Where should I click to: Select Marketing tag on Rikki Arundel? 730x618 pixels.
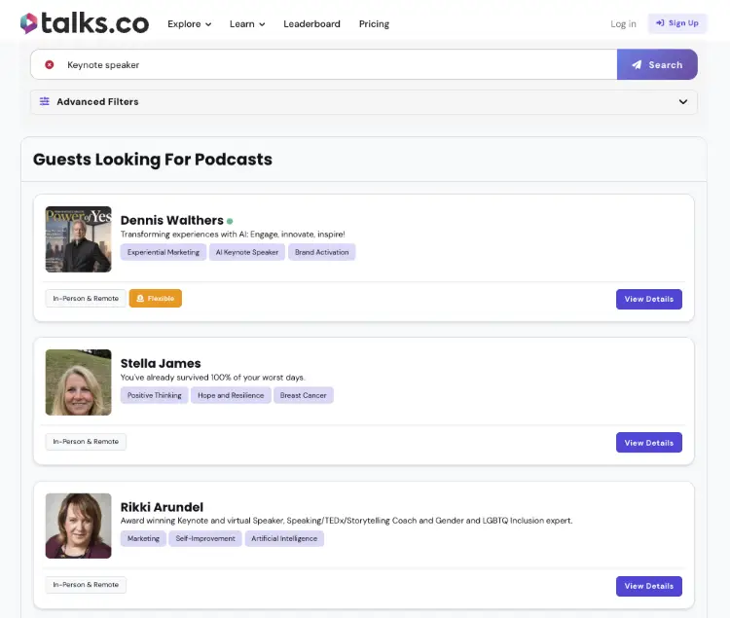coord(143,538)
